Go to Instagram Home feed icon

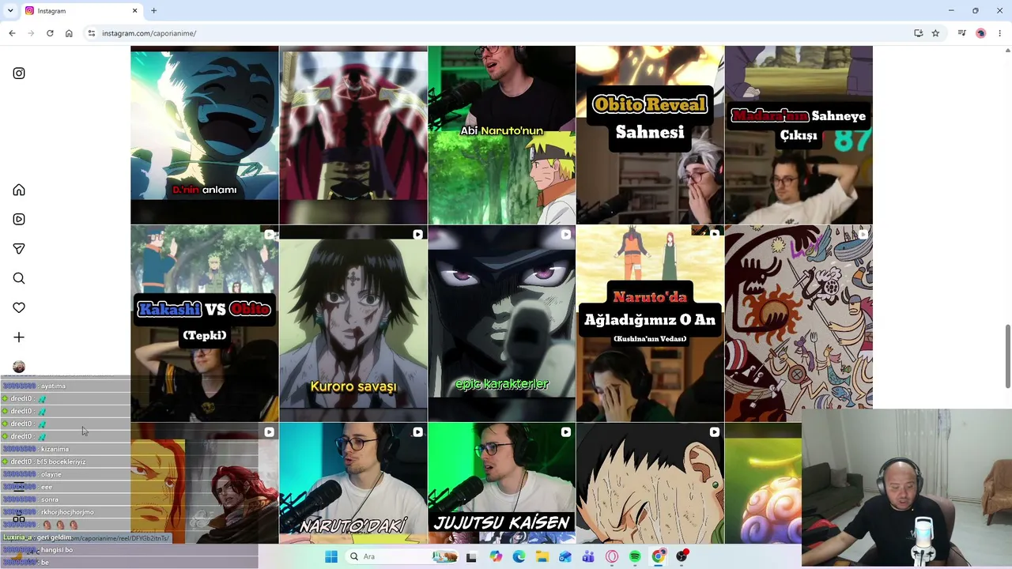19,190
